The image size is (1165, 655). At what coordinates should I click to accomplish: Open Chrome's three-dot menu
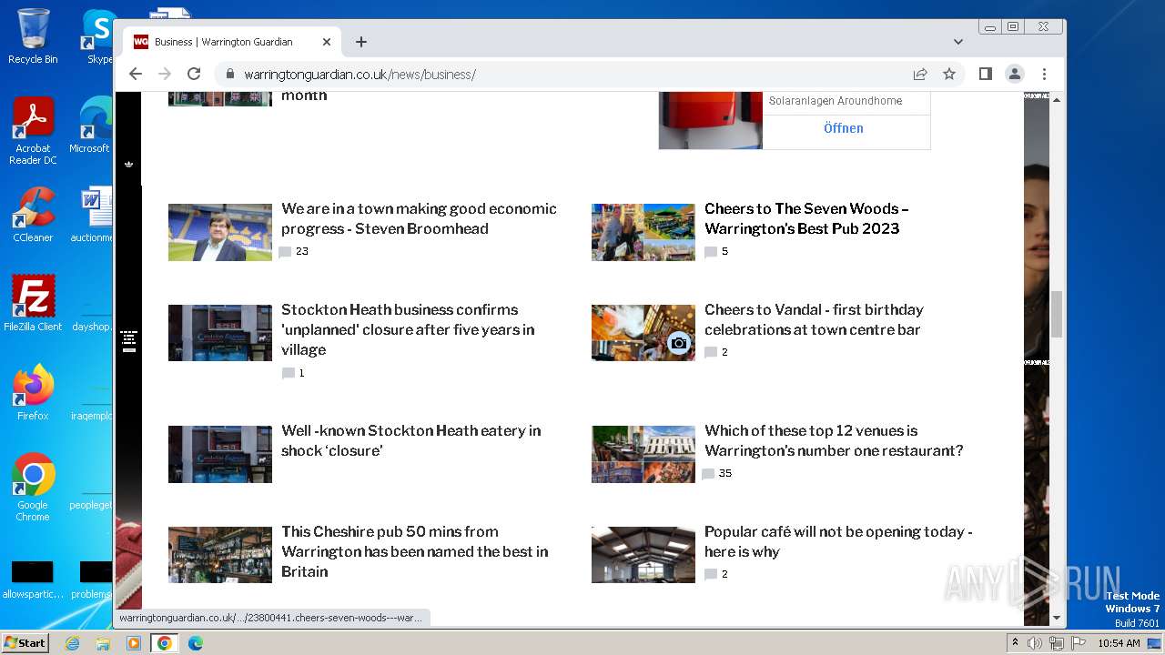tap(1044, 74)
